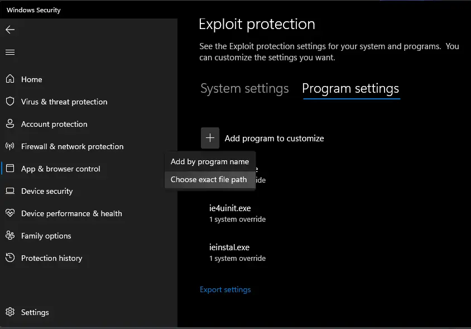View Protection history

[x=51, y=258]
